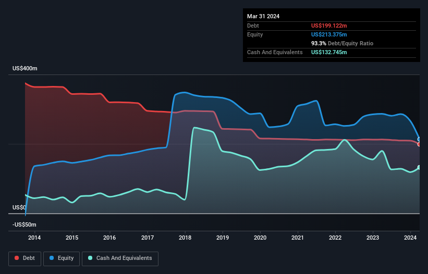Viewport: 428px width, 274px height.
Task: Click the 2021 x-axis label
Action: [x=298, y=238]
